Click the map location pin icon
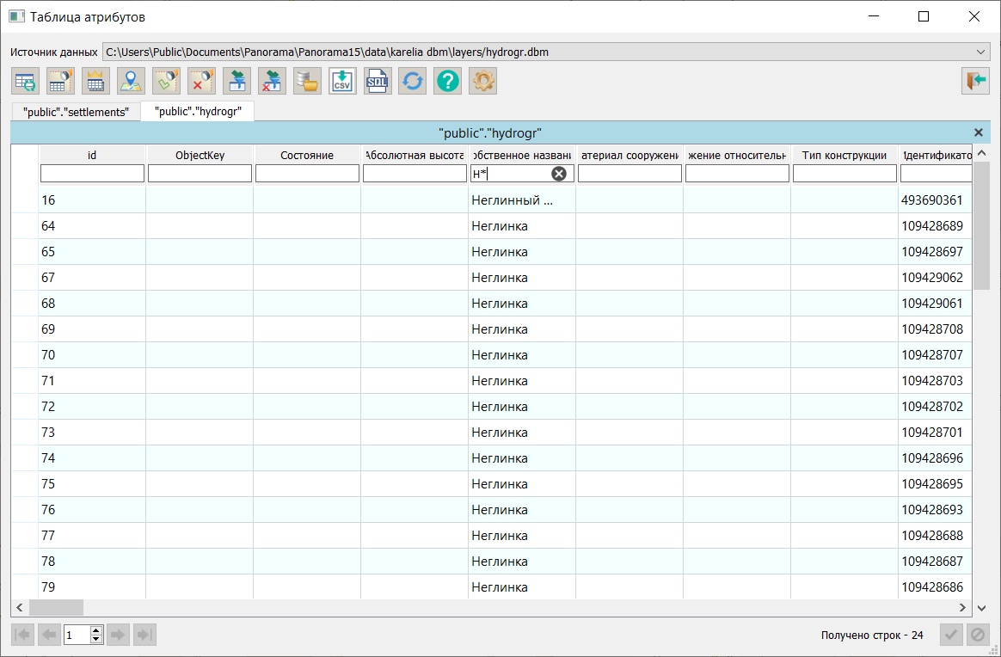1001x657 pixels. coord(131,82)
